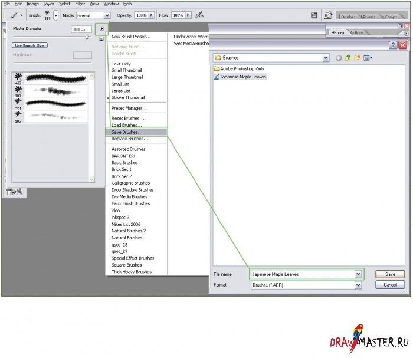The height and width of the screenshot is (358, 413).
Task: Choose Replace Brushes menu item
Action: 130,139
